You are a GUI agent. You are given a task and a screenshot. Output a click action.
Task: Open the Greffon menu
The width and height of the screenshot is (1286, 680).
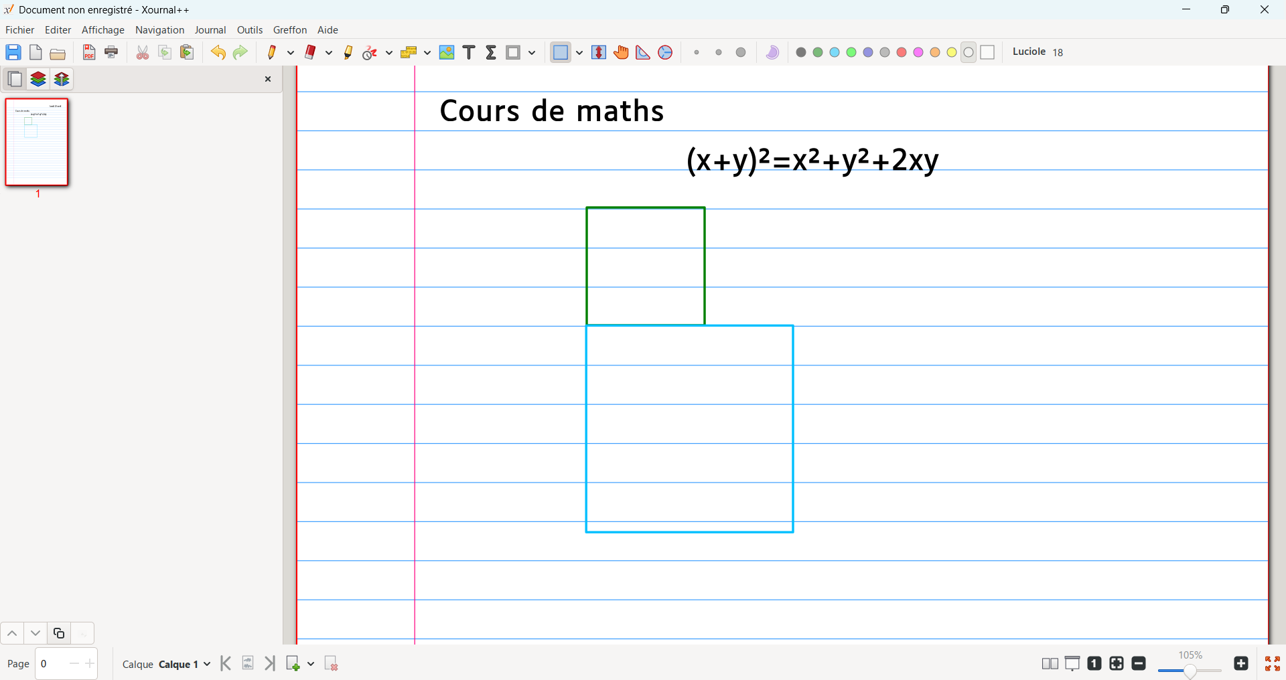(x=290, y=30)
